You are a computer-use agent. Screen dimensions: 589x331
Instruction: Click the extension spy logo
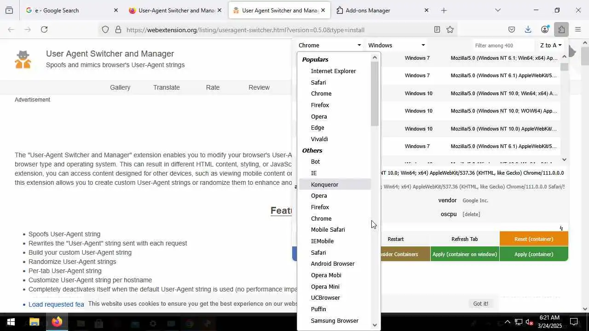click(23, 60)
